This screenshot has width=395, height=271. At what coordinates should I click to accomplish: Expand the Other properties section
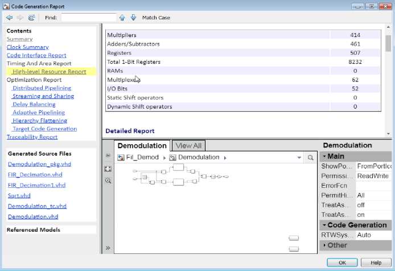(x=325, y=245)
